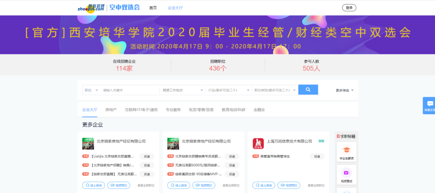Click 视频预约 in the 上海万间 card
This screenshot has width=435, height=193.
point(289,185)
